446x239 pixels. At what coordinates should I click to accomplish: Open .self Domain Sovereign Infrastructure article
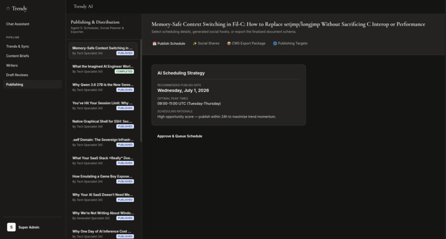tap(103, 142)
